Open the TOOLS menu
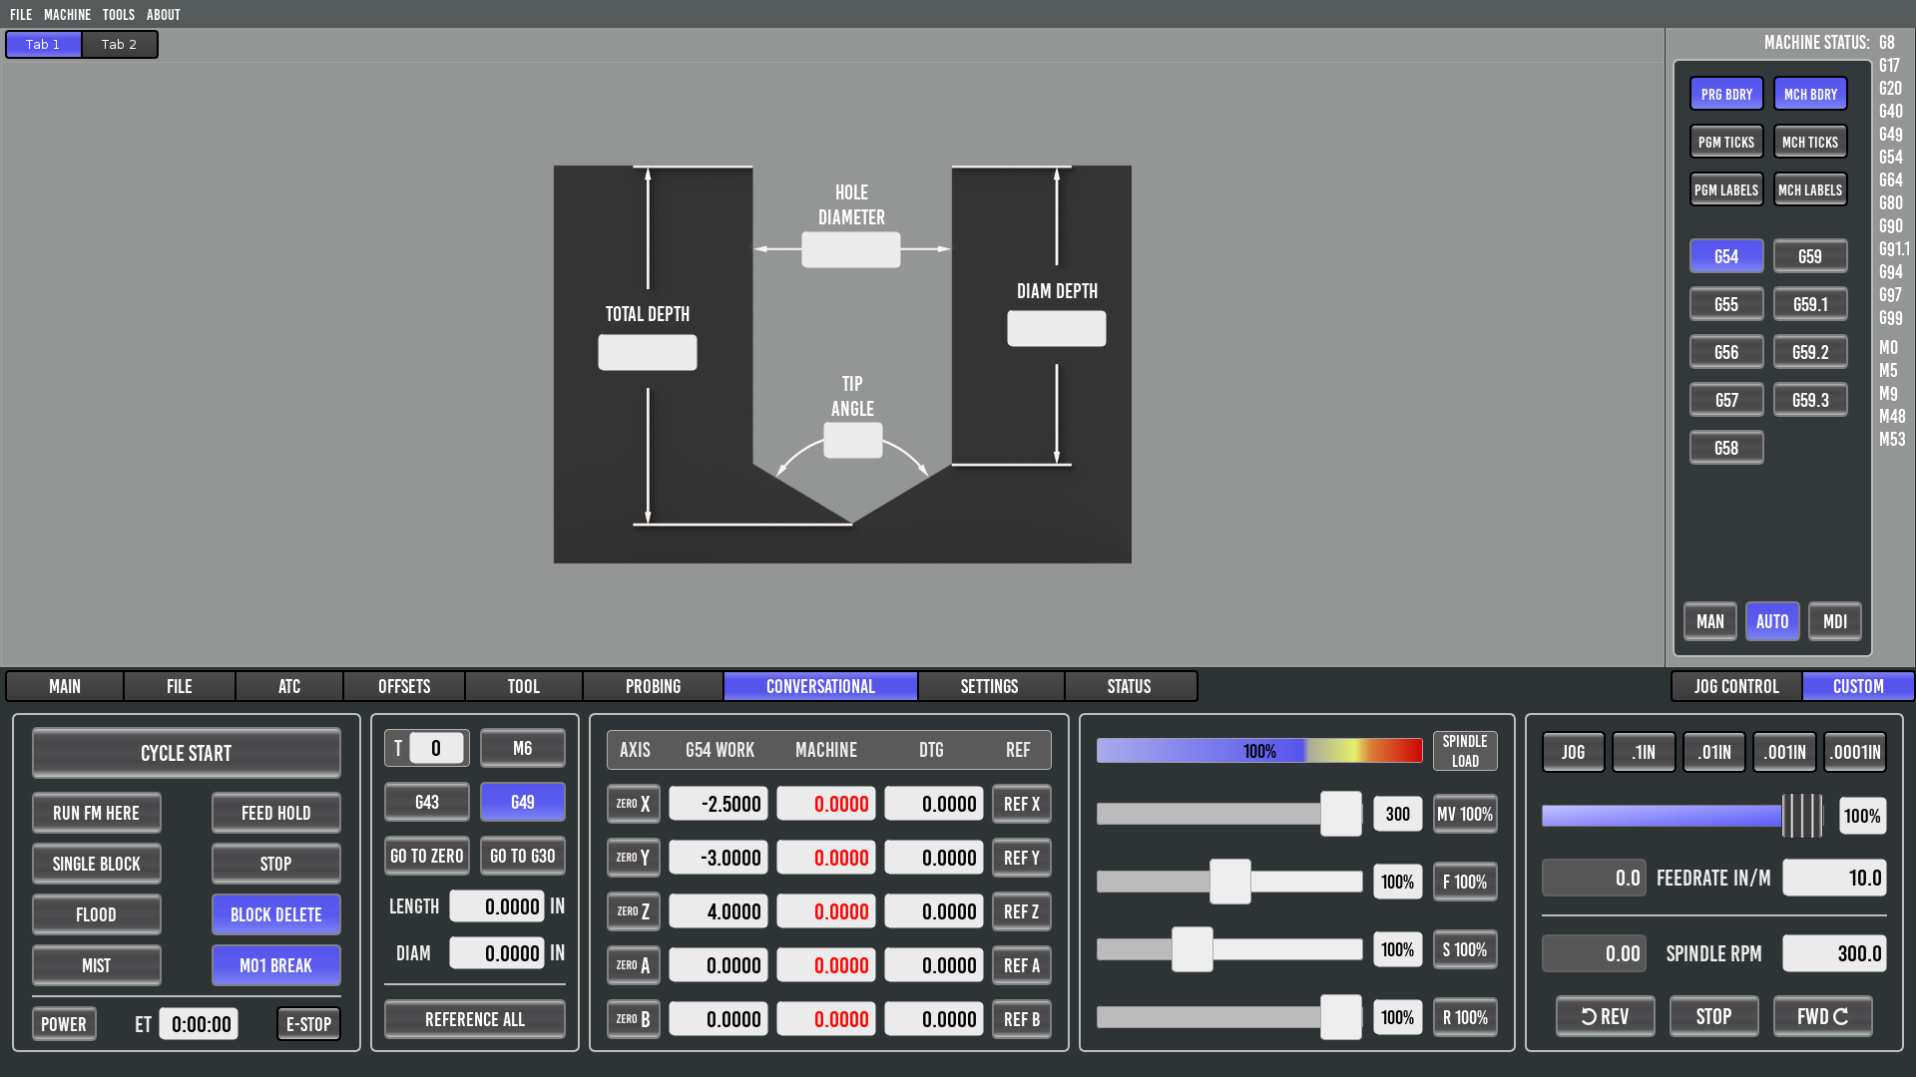This screenshot has width=1916, height=1077. 118,14
